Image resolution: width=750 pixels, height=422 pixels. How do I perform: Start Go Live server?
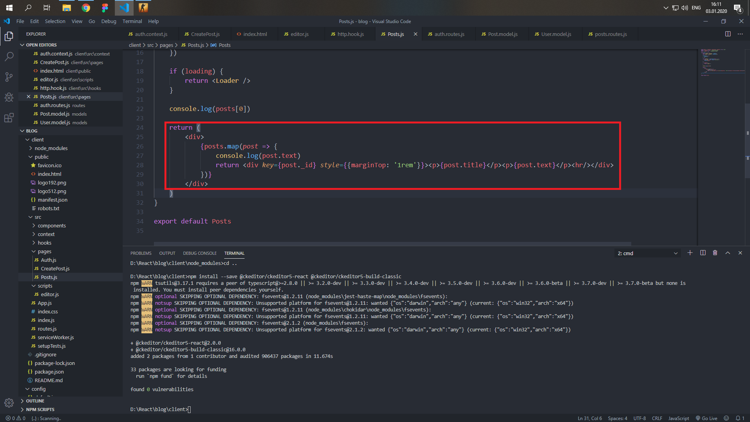coord(706,418)
